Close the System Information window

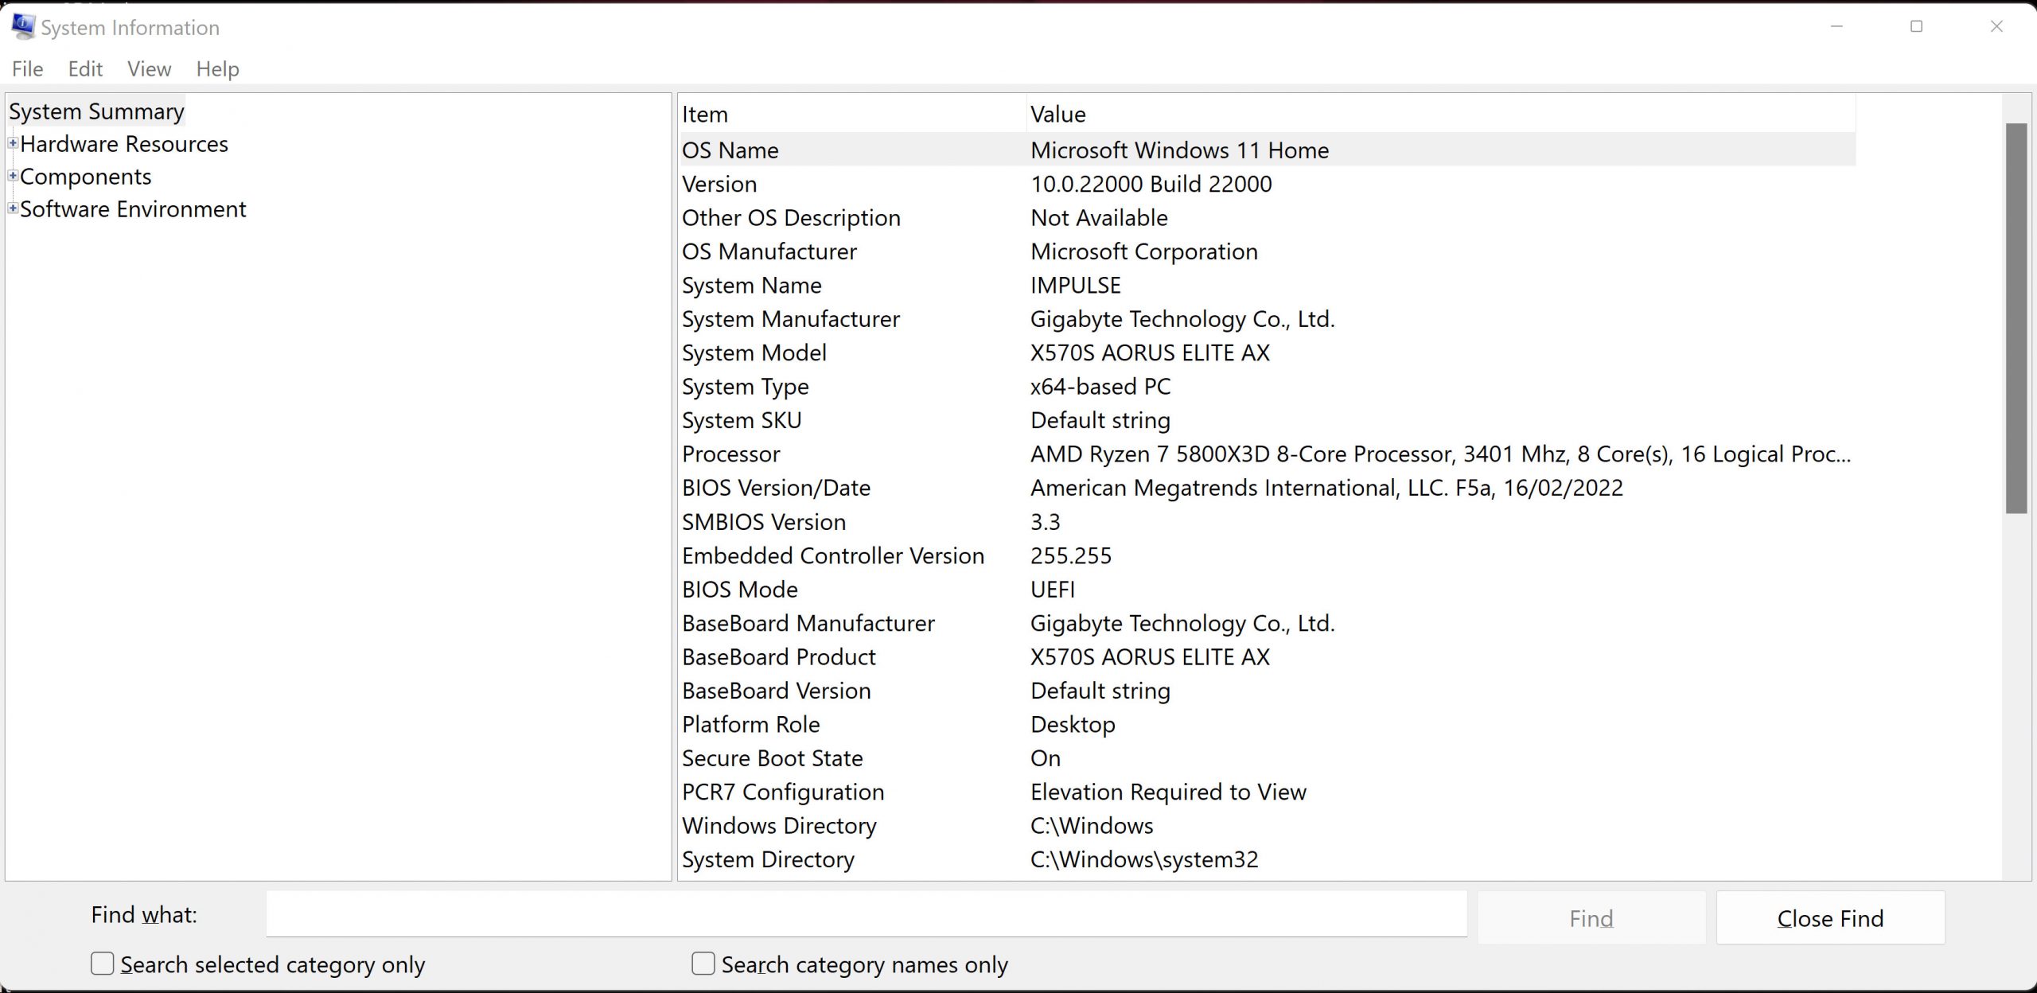pos(1996,26)
